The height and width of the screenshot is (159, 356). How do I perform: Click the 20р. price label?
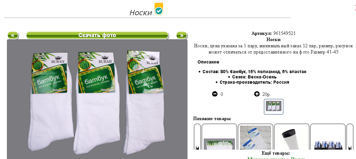pyautogui.click(x=266, y=94)
